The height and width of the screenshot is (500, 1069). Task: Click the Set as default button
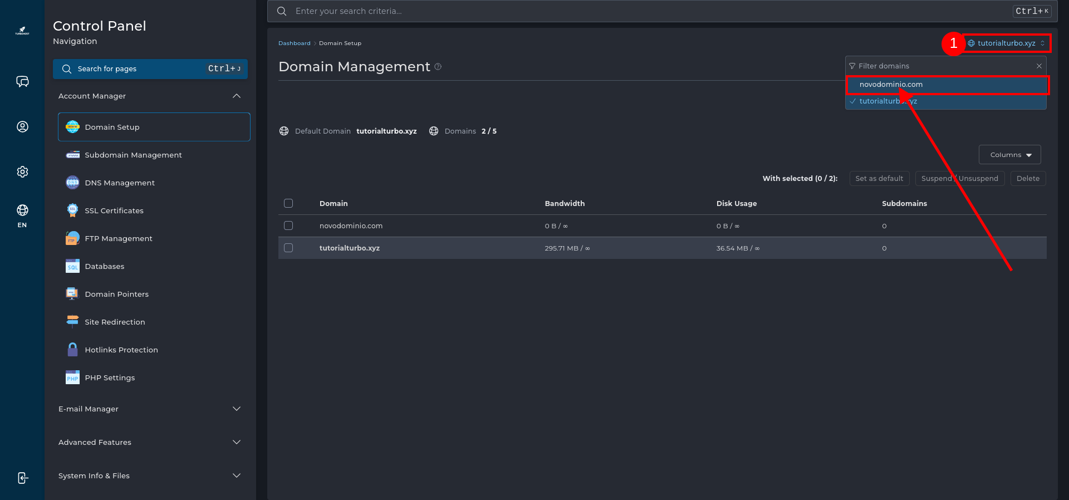click(879, 179)
